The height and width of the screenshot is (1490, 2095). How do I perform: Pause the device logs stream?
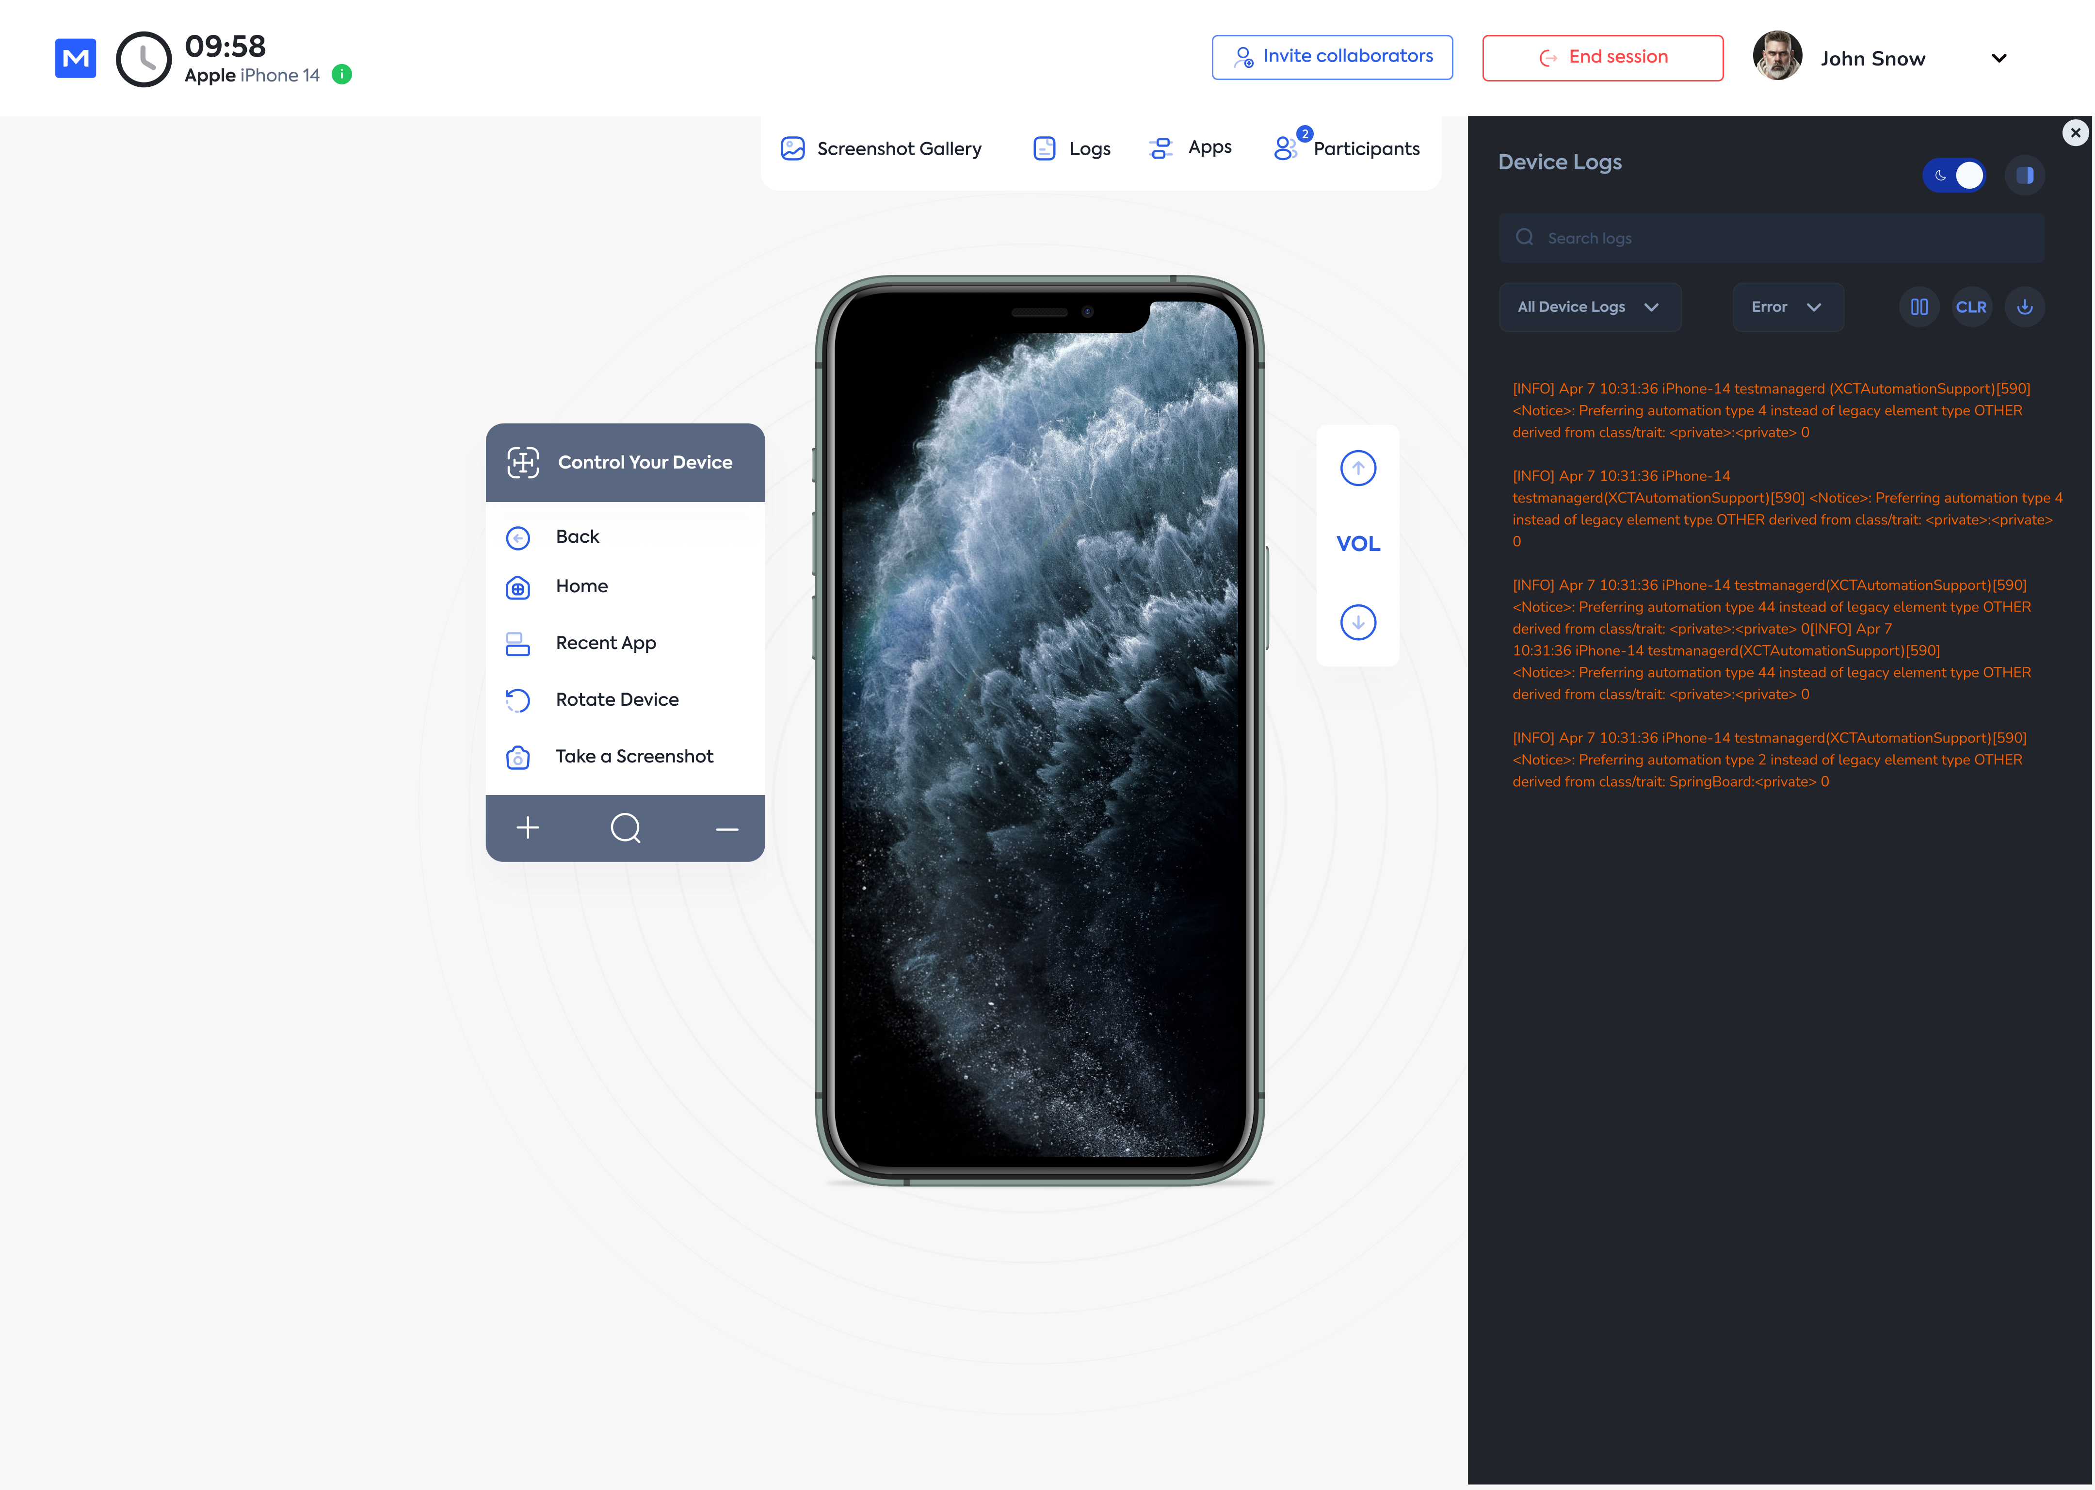coord(1918,308)
